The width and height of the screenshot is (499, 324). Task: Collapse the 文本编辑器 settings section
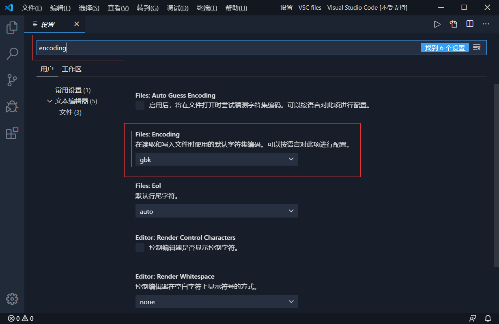pos(49,101)
